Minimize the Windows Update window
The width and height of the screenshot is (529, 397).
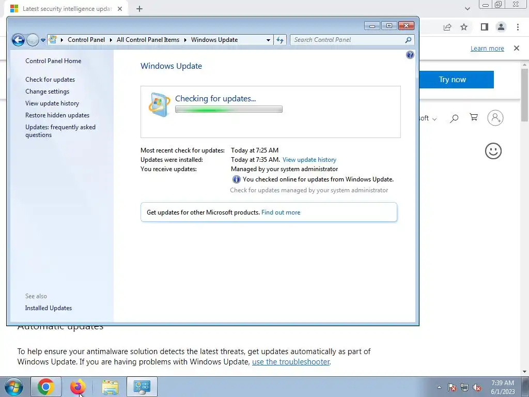coord(372,26)
